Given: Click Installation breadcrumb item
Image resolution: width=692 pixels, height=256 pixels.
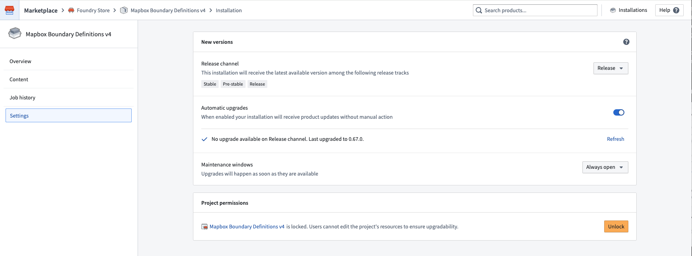Looking at the screenshot, I should pyautogui.click(x=229, y=11).
